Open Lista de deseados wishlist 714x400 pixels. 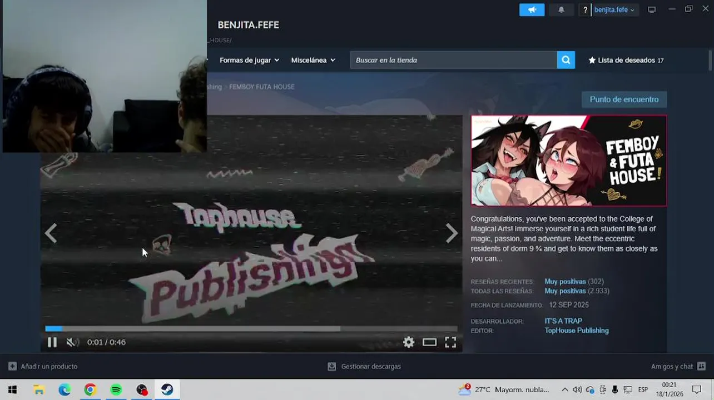point(626,60)
